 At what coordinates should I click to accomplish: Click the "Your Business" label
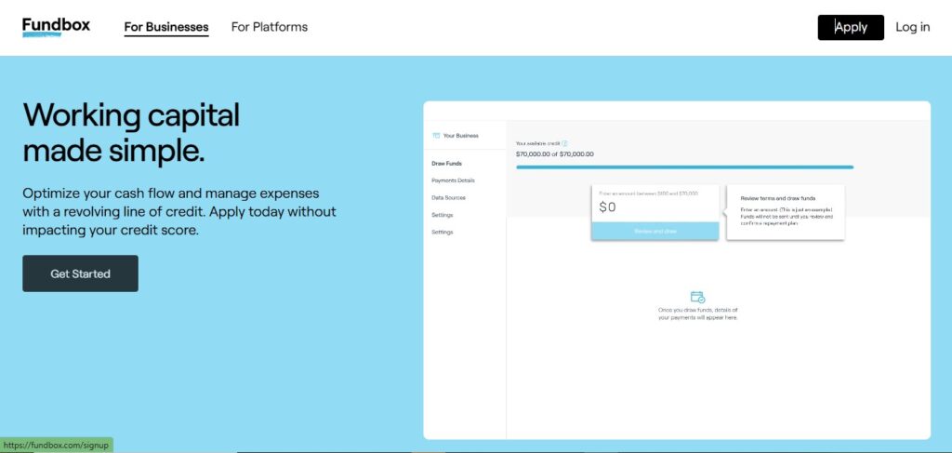[460, 136]
